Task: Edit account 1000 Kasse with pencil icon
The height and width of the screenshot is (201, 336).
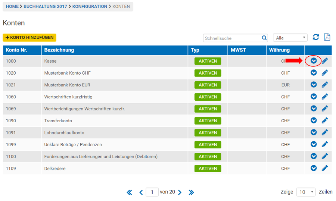Action: 325,61
